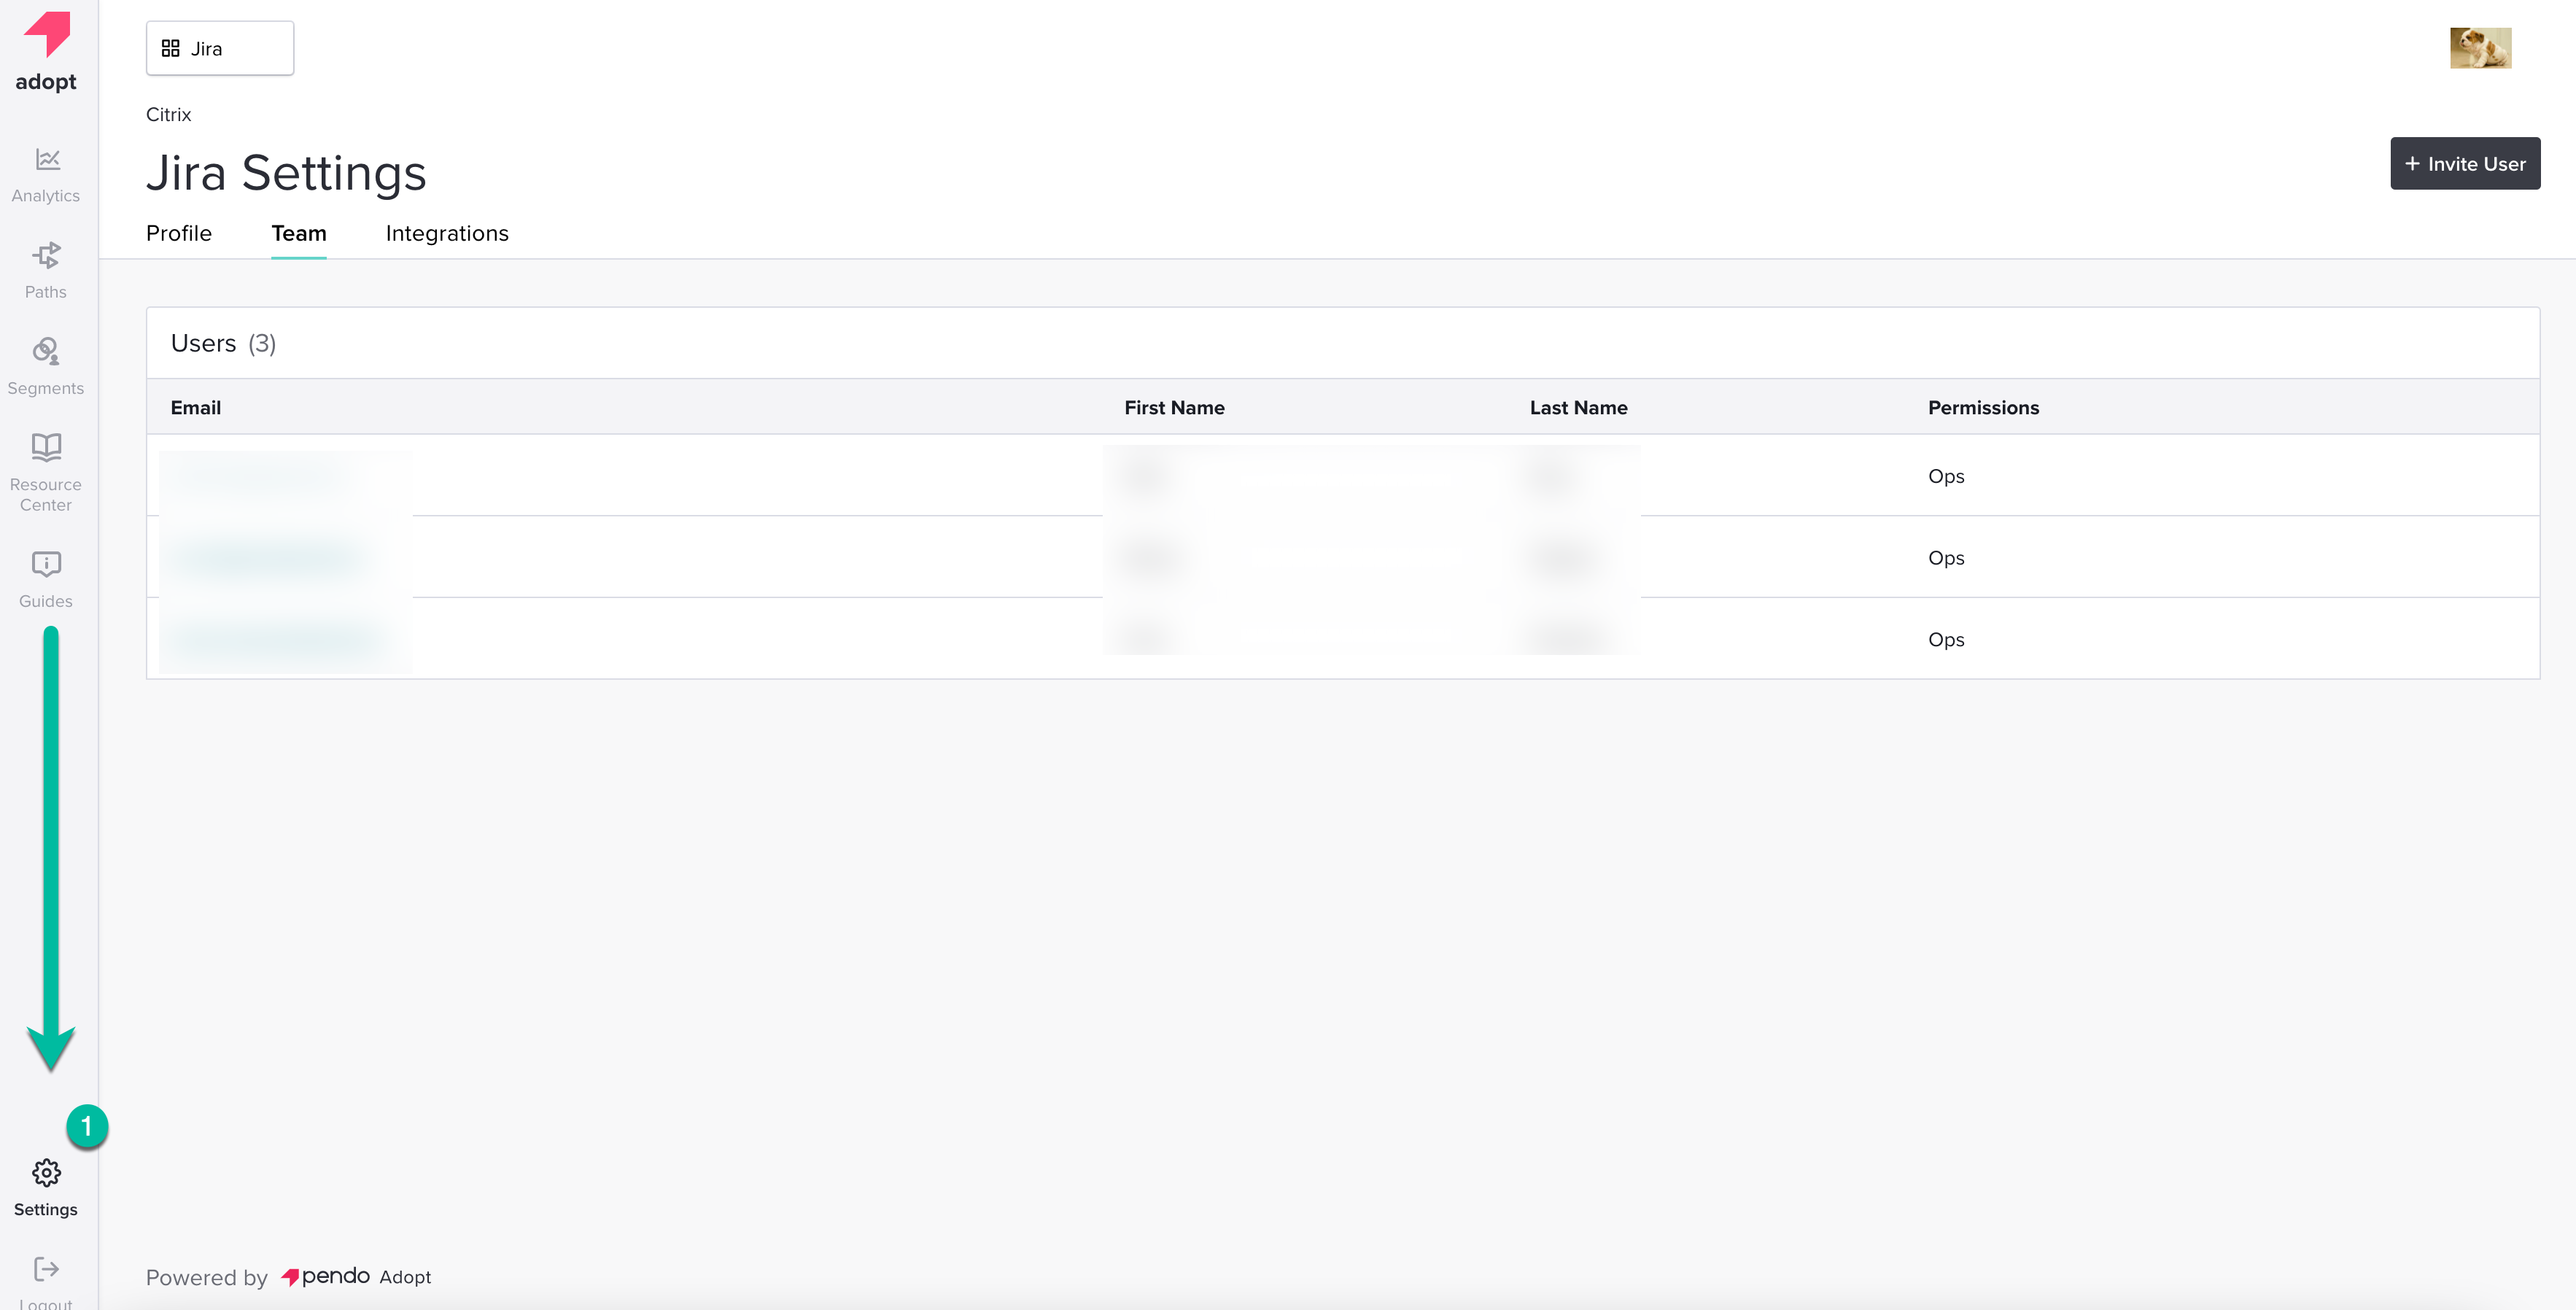Click the Adopt logo in sidebar
Viewport: 2576px width, 1310px height.
pos(46,51)
